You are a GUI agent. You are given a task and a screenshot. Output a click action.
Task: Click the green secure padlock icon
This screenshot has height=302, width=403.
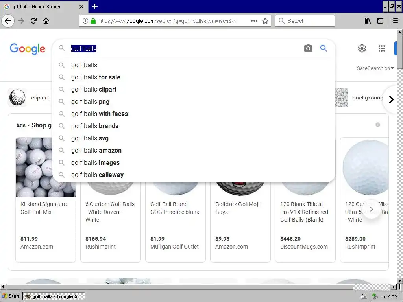point(93,21)
